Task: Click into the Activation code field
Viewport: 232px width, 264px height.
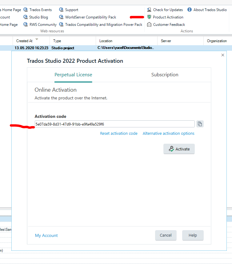Action: tap(115, 124)
